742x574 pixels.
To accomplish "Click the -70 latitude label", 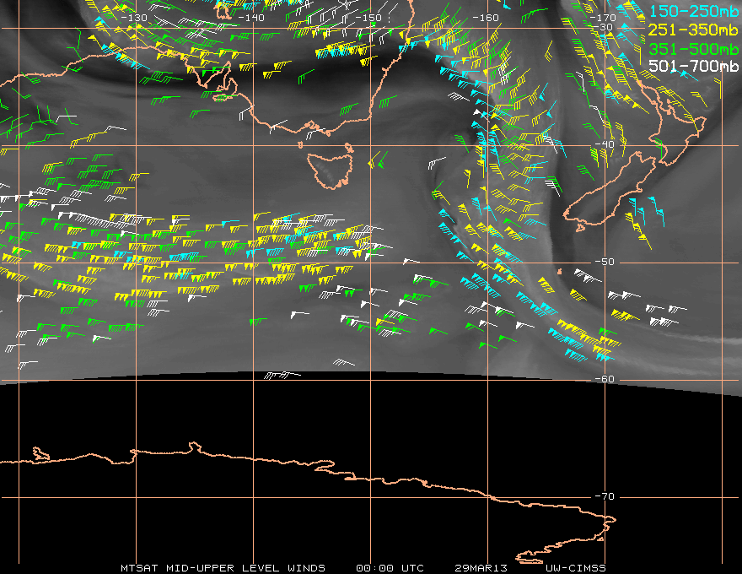I will point(605,496).
